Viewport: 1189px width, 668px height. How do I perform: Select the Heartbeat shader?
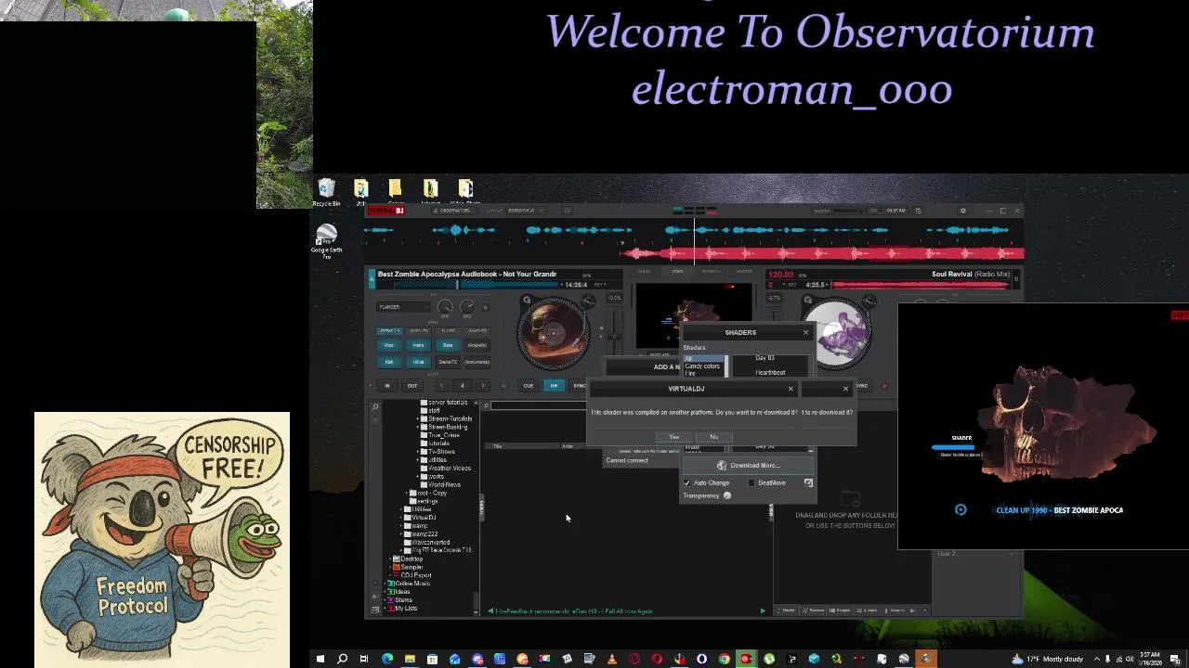pyautogui.click(x=770, y=372)
